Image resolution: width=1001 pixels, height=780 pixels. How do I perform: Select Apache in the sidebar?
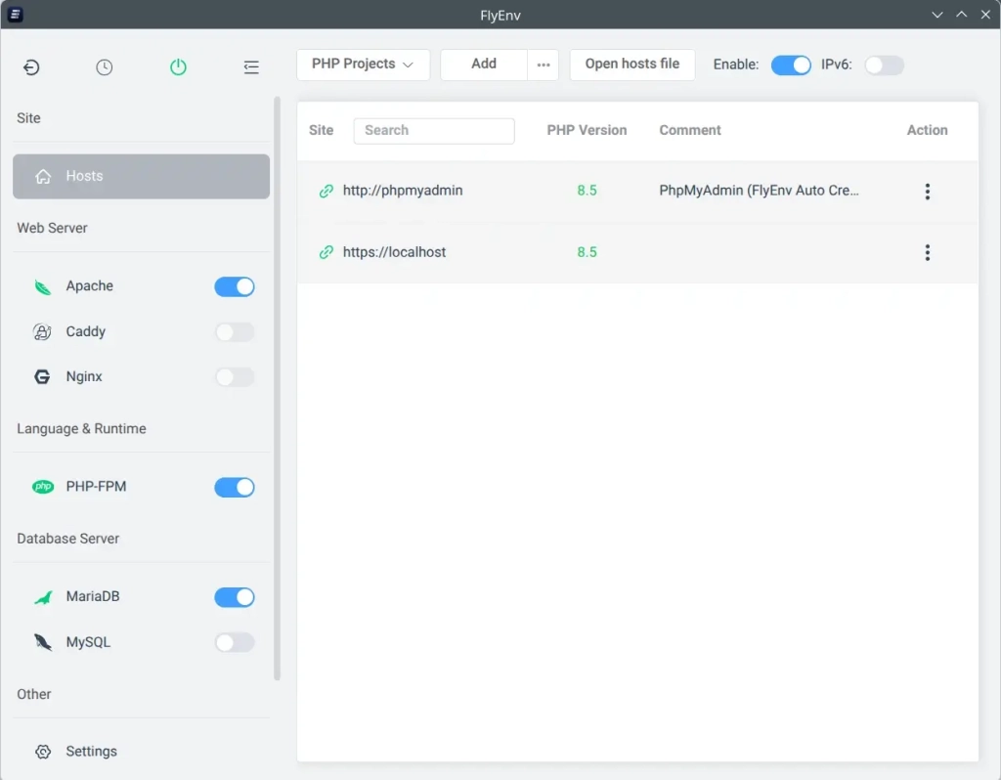[x=89, y=286]
